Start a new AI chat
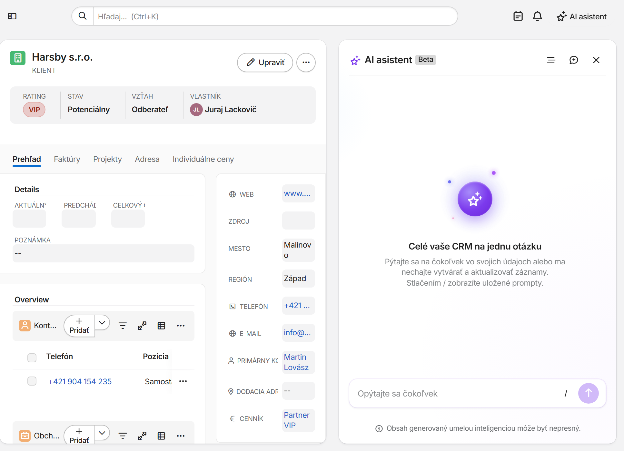624x451 pixels. (x=574, y=60)
